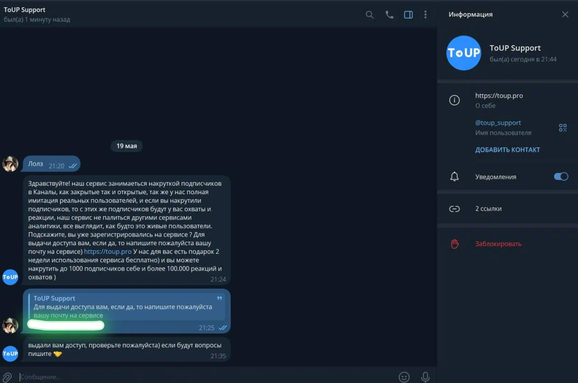
Task: Close the Информация panel
Action: point(565,14)
